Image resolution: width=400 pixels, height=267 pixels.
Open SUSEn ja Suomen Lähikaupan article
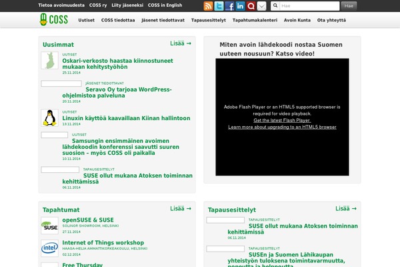[x=286, y=260]
